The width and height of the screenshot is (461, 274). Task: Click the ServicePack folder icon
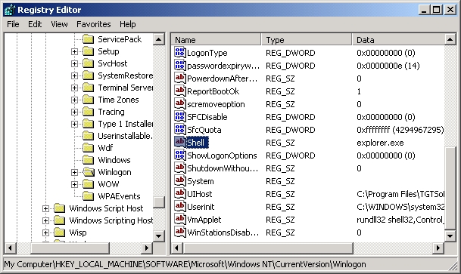click(89, 39)
